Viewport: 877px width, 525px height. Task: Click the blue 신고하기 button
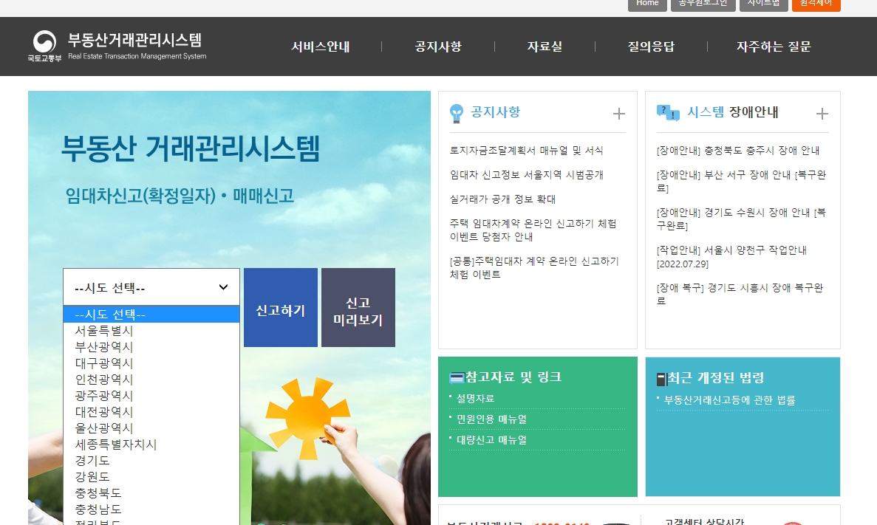click(x=281, y=307)
